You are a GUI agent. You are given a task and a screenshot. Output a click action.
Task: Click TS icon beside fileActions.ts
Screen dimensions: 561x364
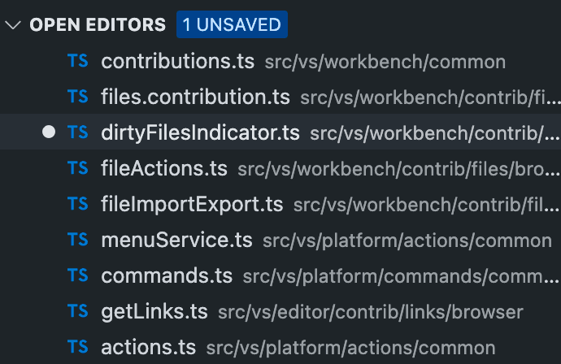tap(78, 168)
